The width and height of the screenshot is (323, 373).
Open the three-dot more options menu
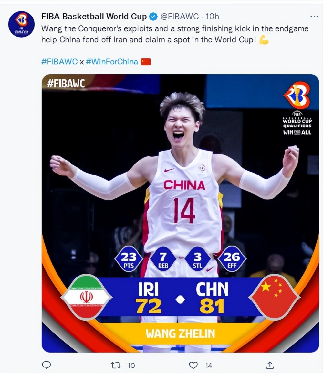314,17
